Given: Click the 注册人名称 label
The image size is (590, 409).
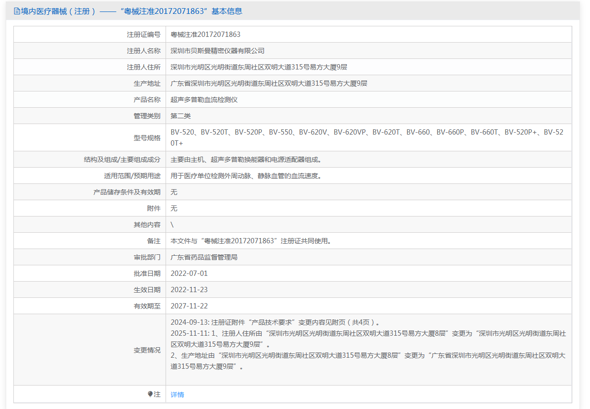Looking at the screenshot, I should coord(144,51).
